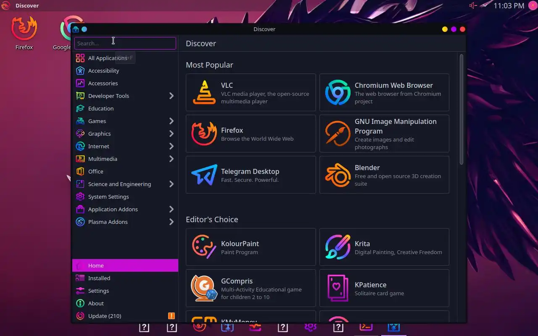Expand the Plasma Addons arrow
The width and height of the screenshot is (538, 336).
(171, 222)
